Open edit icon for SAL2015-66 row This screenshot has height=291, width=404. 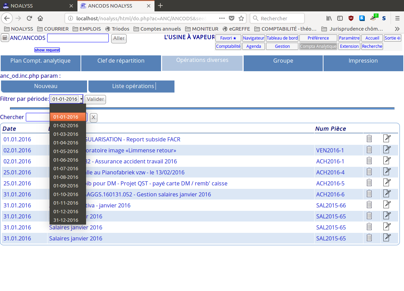pos(387,205)
